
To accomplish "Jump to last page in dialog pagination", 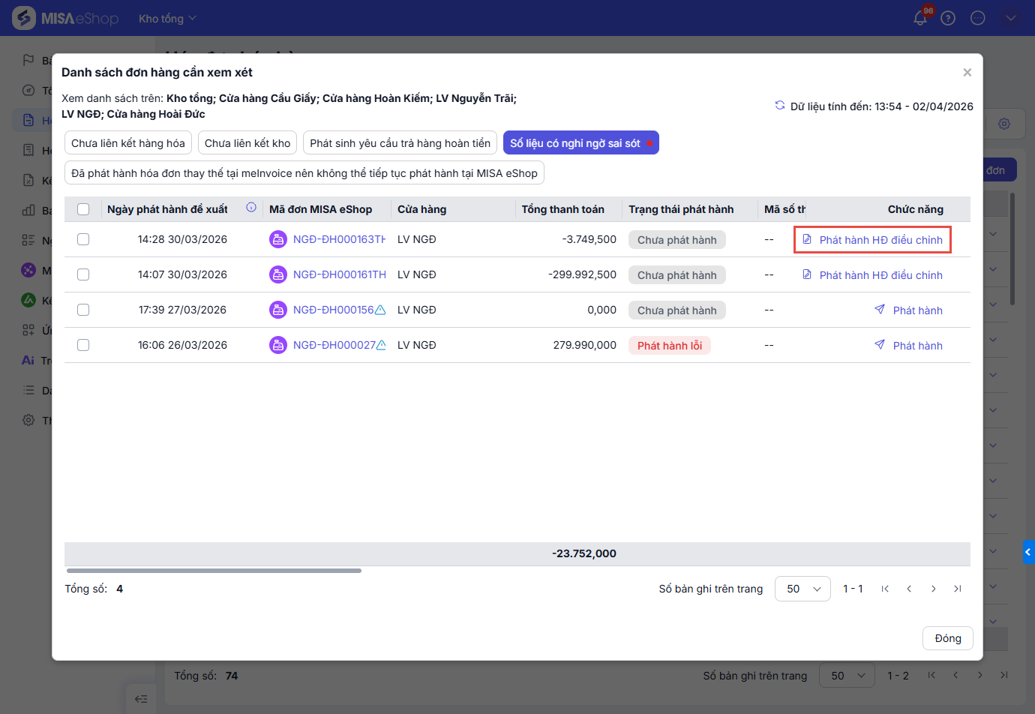I will [958, 589].
